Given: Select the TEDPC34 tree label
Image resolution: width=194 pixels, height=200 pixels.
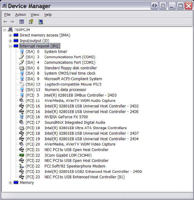Looking at the screenshot, I should pyautogui.click(x=22, y=30).
